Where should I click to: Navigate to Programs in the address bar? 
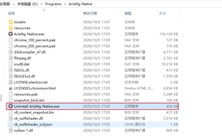[53, 4]
